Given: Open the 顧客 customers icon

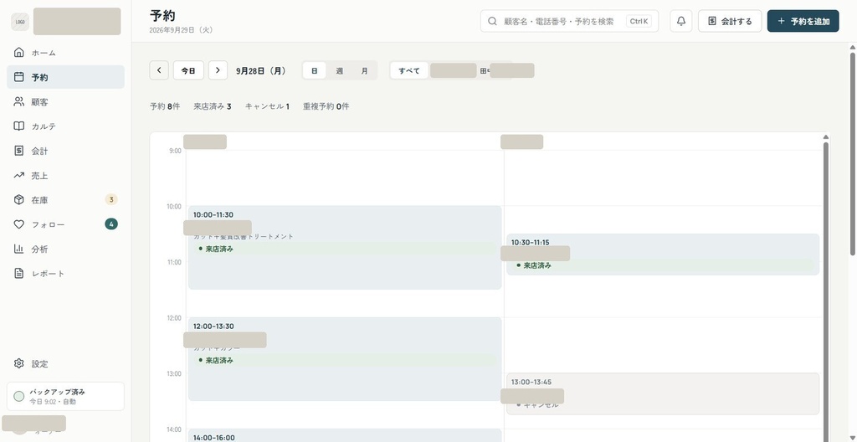Looking at the screenshot, I should click(19, 102).
